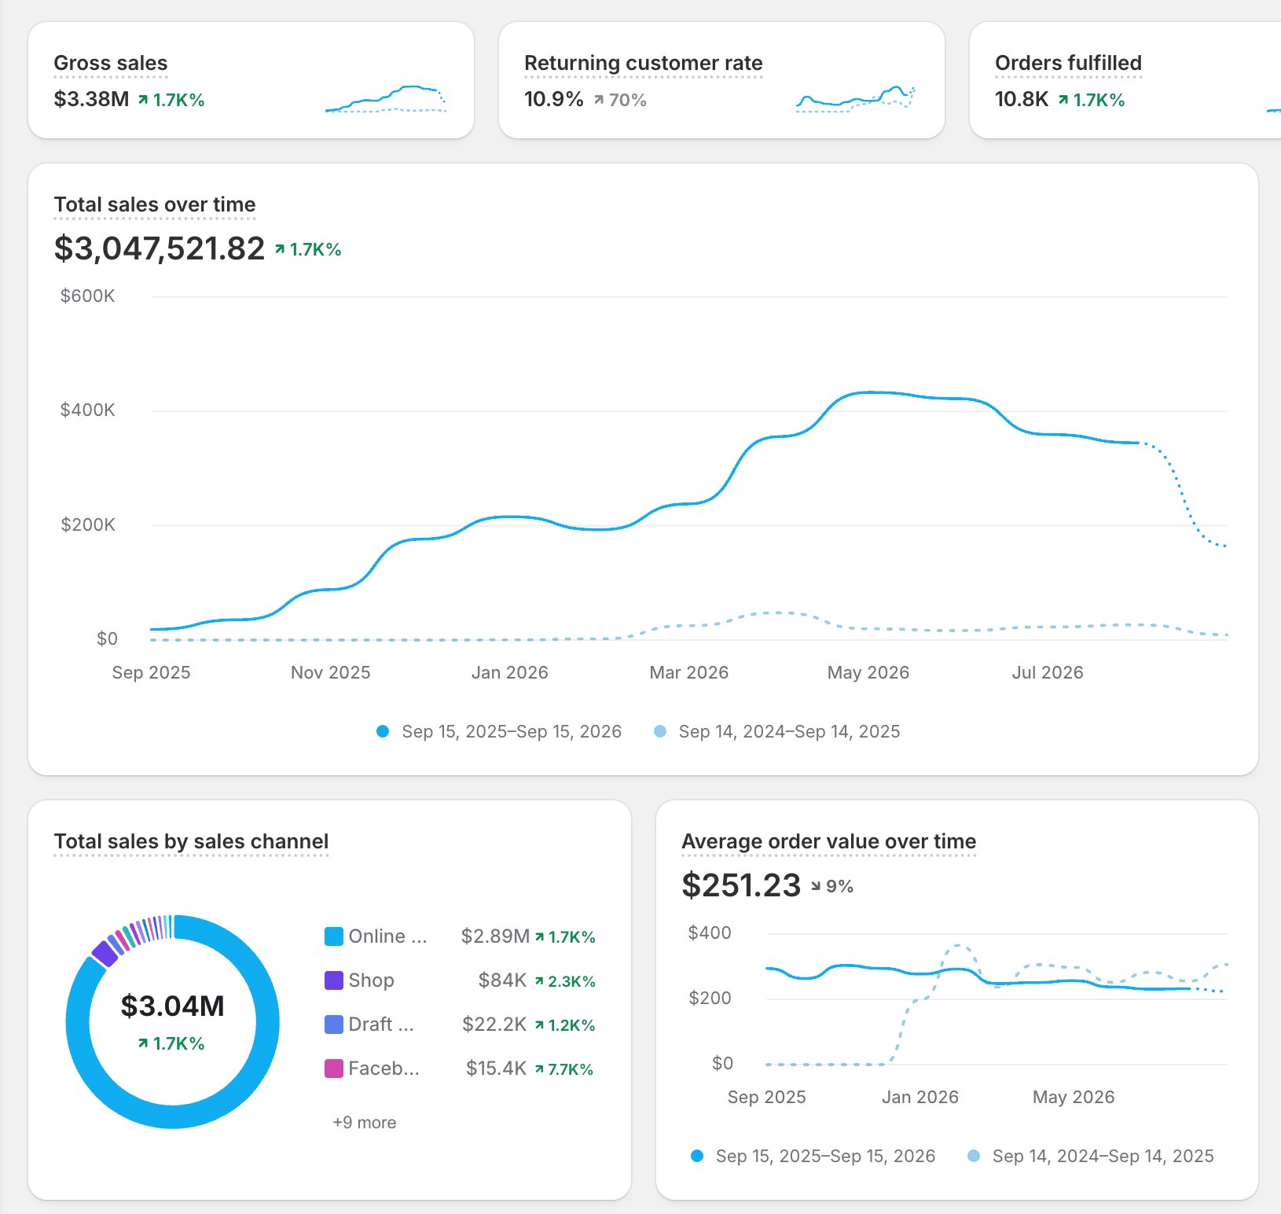Click the Jan 2026 label in average order chart
The height and width of the screenshot is (1214, 1281).
point(919,1098)
